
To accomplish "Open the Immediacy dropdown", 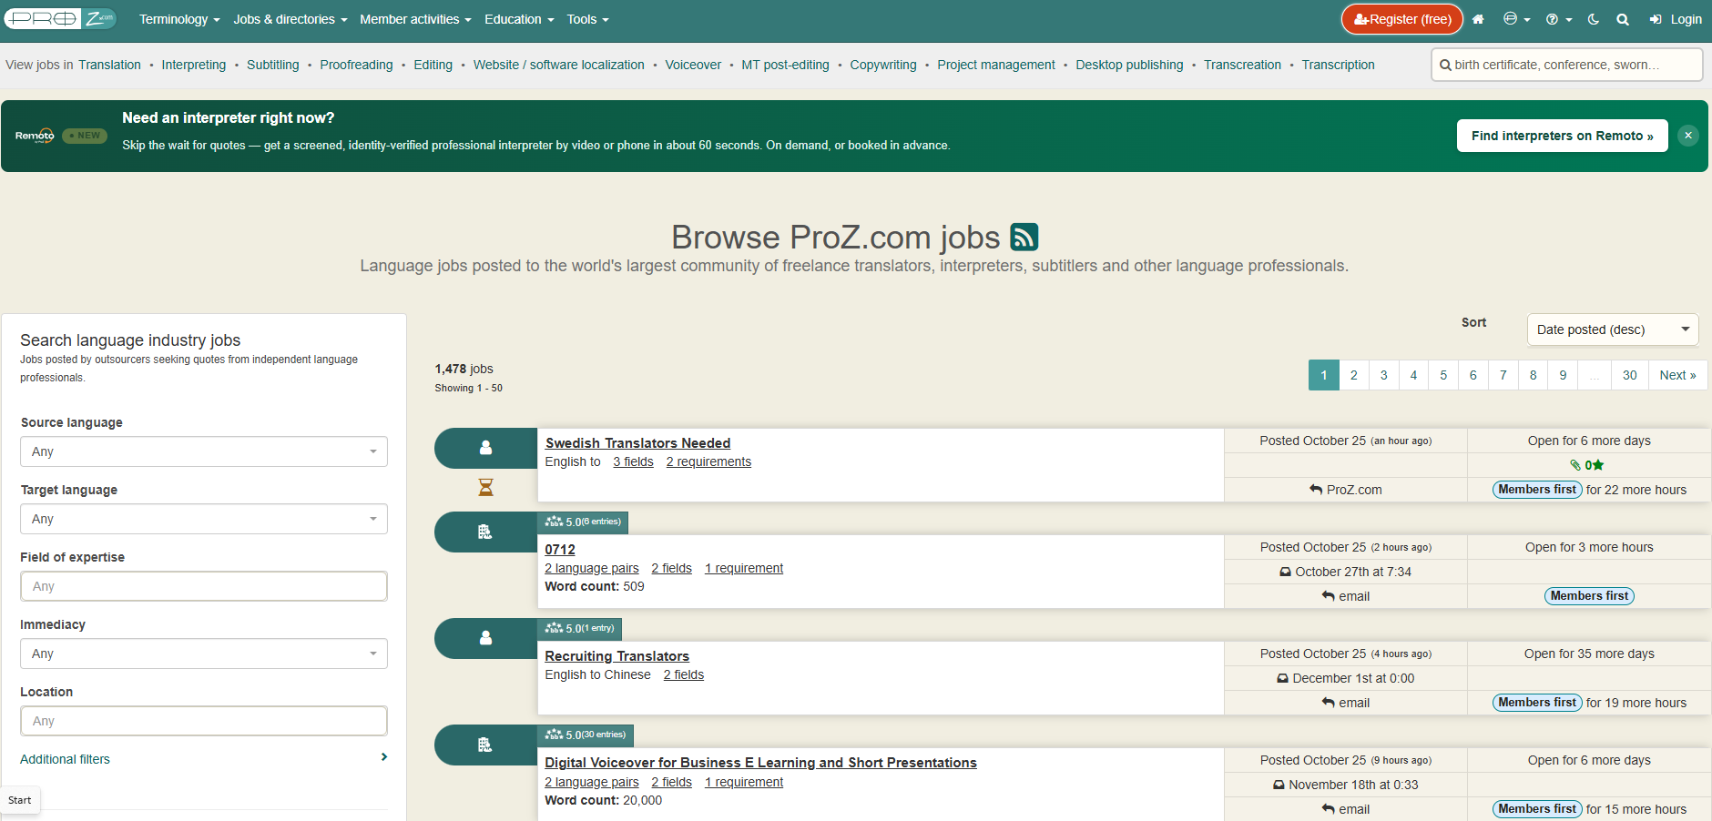I will (x=204, y=654).
